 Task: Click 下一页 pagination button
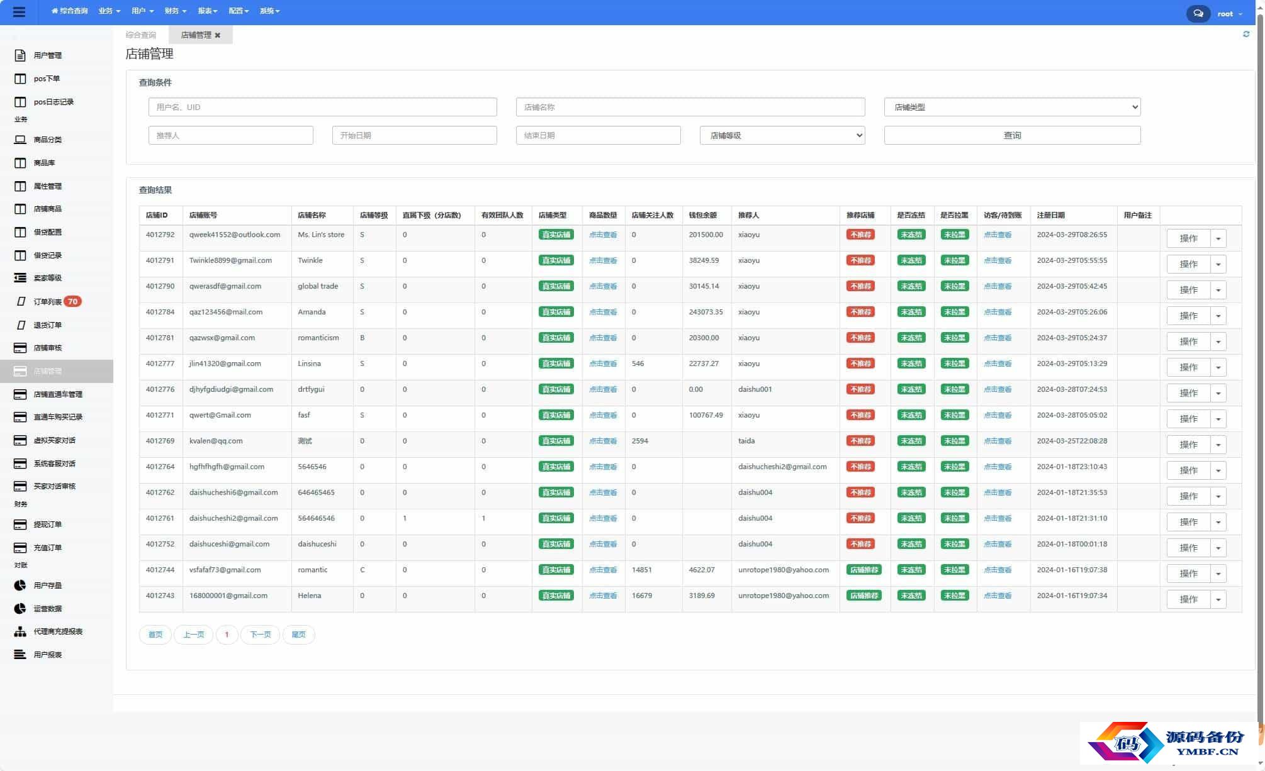pos(260,635)
